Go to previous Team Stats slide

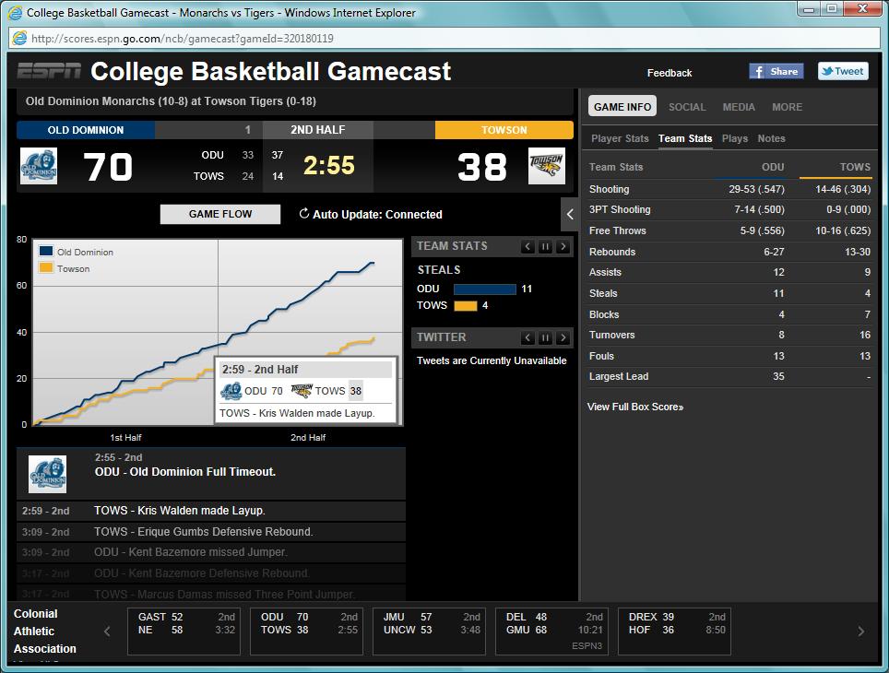527,247
